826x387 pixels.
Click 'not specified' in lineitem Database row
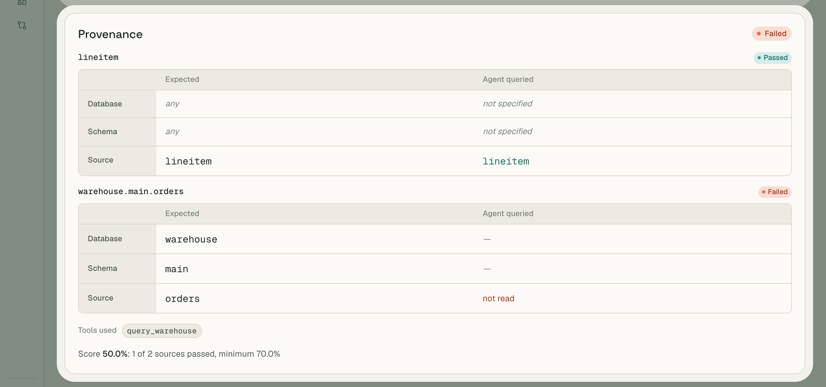click(x=508, y=104)
